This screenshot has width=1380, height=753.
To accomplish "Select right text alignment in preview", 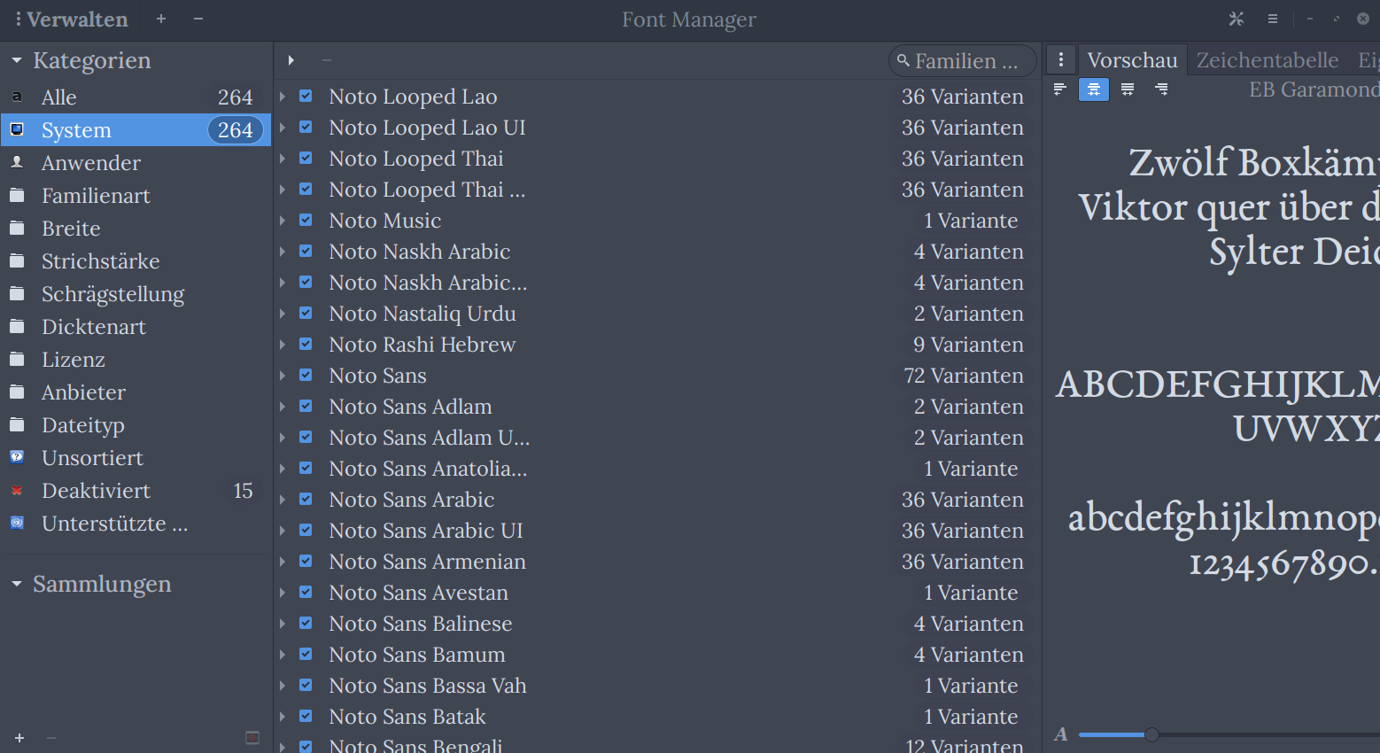I will [x=1161, y=89].
